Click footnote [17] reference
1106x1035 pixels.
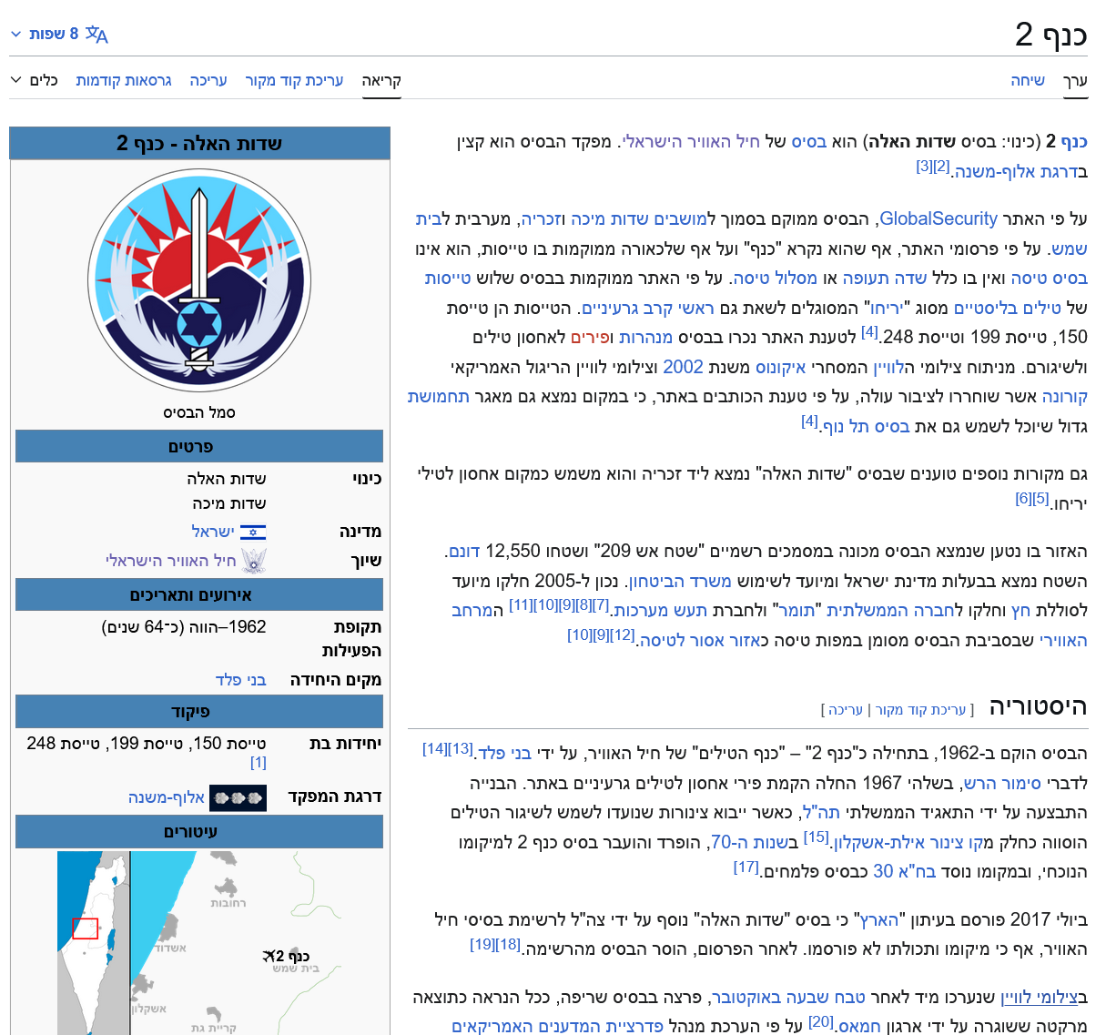coord(746,868)
